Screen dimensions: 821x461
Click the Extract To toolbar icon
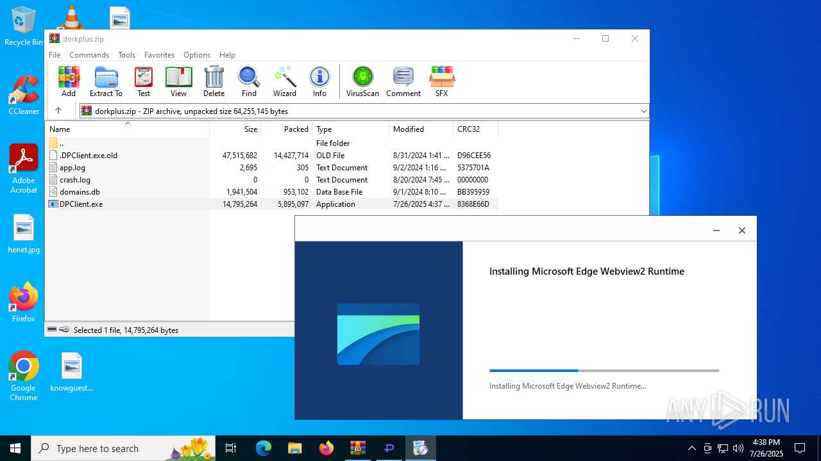pos(106,81)
